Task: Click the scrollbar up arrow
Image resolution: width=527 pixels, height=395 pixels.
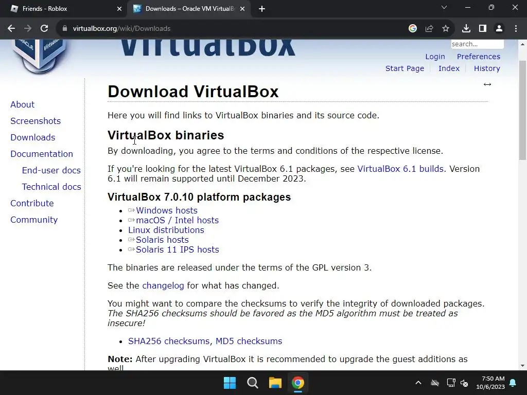Action: point(522,44)
